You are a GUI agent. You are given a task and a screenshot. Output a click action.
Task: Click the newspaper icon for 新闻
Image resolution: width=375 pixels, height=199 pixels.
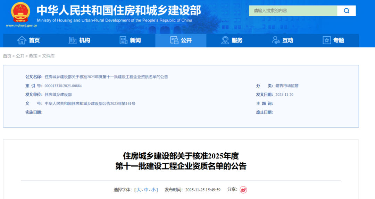click(x=124, y=40)
